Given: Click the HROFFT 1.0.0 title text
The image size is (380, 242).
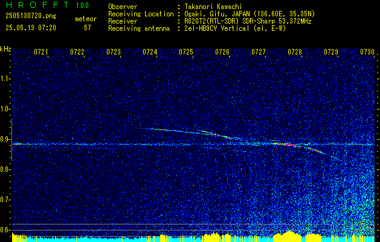Looking at the screenshot, I should click(x=47, y=5).
